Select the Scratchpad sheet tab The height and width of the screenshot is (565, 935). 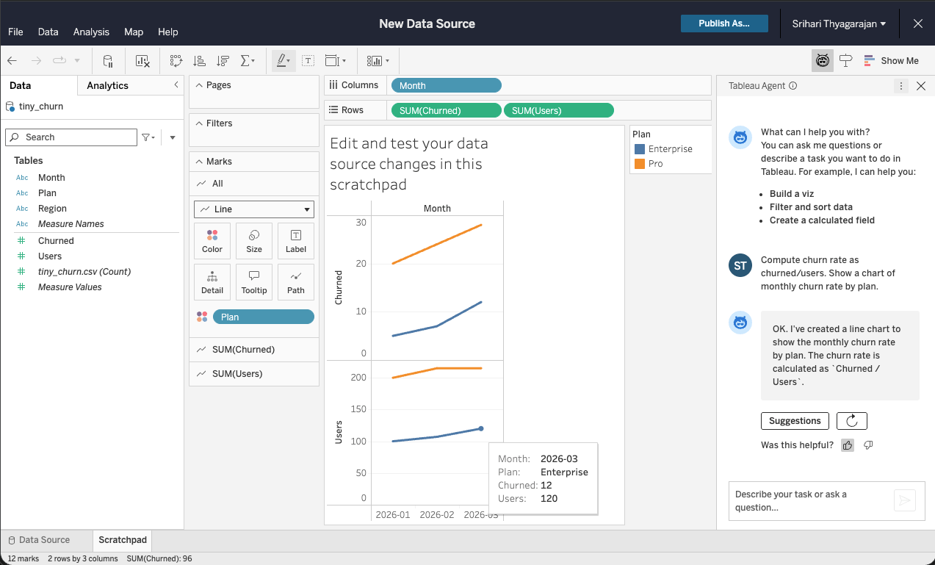(123, 540)
